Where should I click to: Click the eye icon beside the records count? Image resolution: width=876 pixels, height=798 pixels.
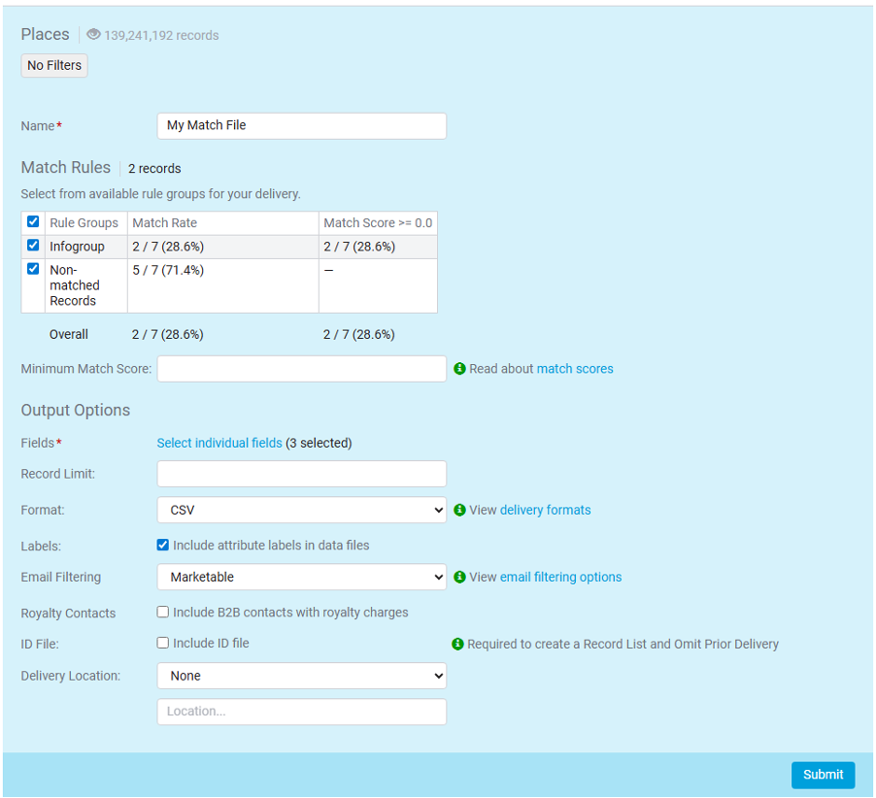coord(93,35)
